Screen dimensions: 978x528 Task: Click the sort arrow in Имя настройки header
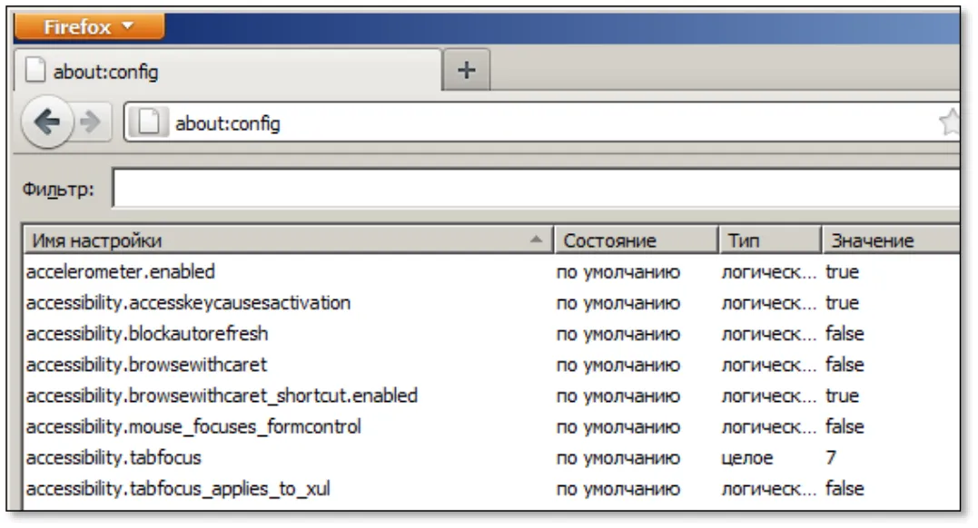click(536, 240)
